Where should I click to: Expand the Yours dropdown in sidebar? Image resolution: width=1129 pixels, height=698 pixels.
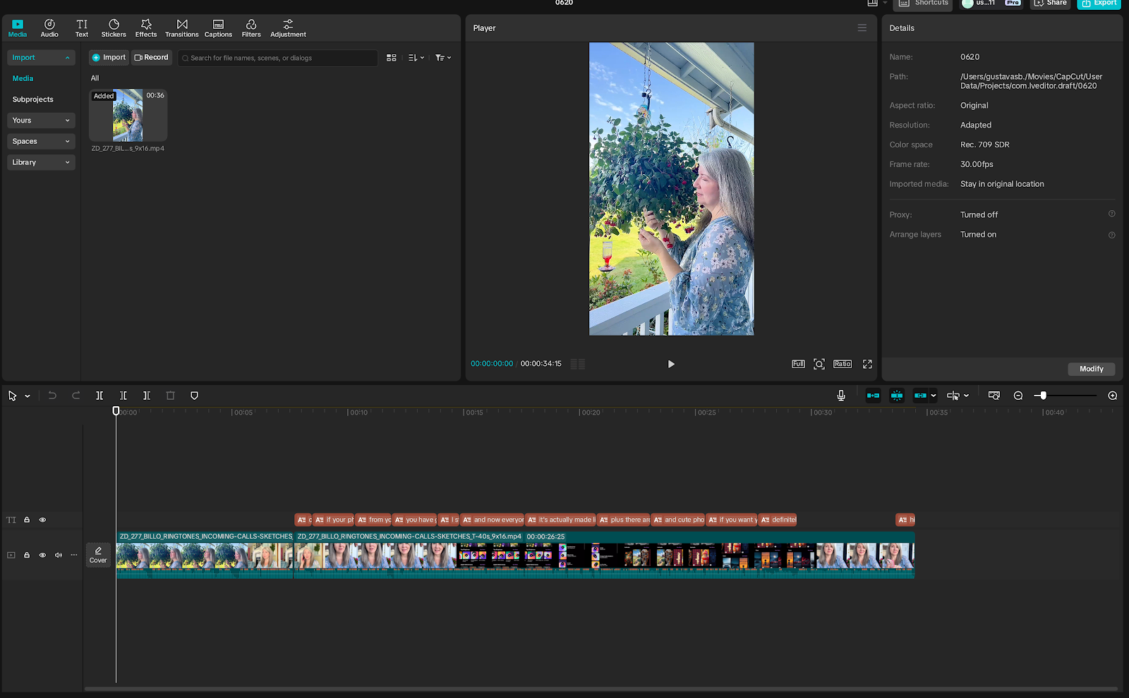pos(41,121)
